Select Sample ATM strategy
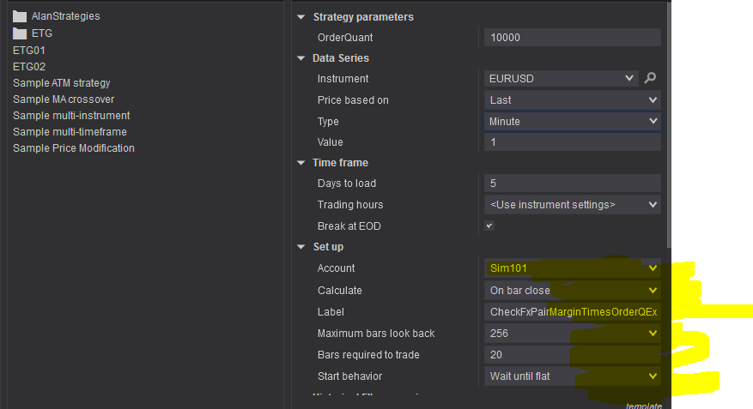753x409 pixels. click(61, 83)
